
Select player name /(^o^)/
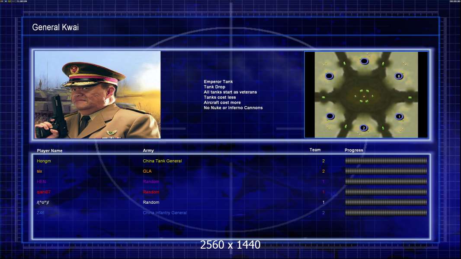43,202
